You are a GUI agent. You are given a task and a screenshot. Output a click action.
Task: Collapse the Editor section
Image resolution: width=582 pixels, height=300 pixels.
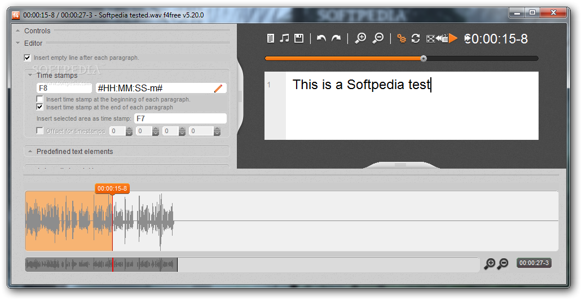click(18, 43)
